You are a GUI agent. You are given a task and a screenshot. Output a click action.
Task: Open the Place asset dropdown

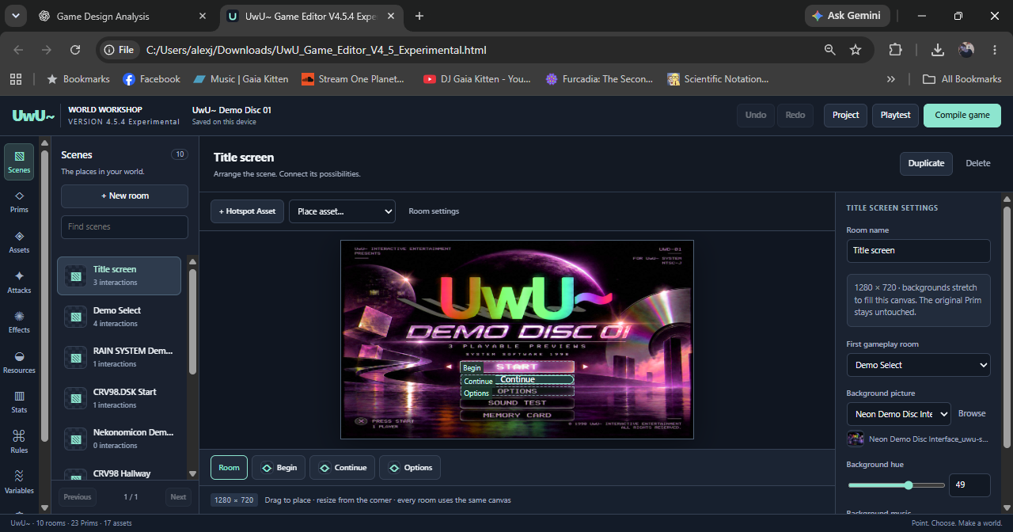tap(342, 211)
